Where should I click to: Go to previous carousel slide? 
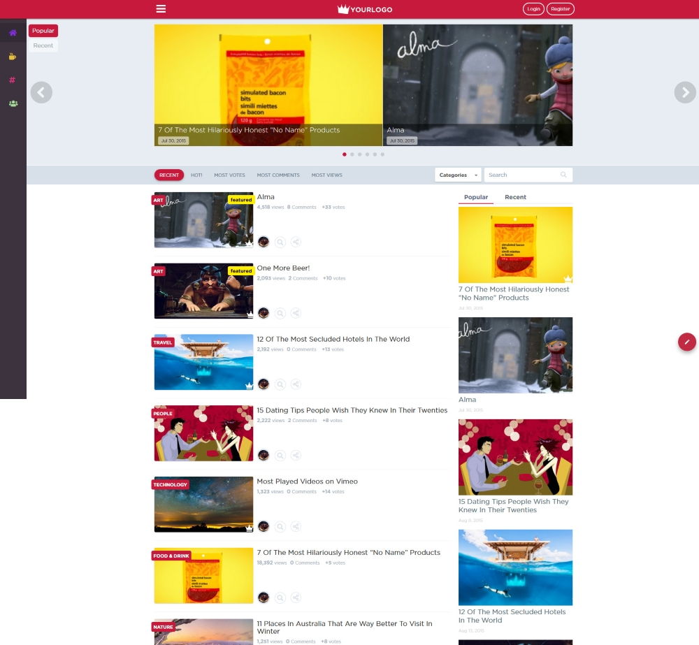click(41, 92)
